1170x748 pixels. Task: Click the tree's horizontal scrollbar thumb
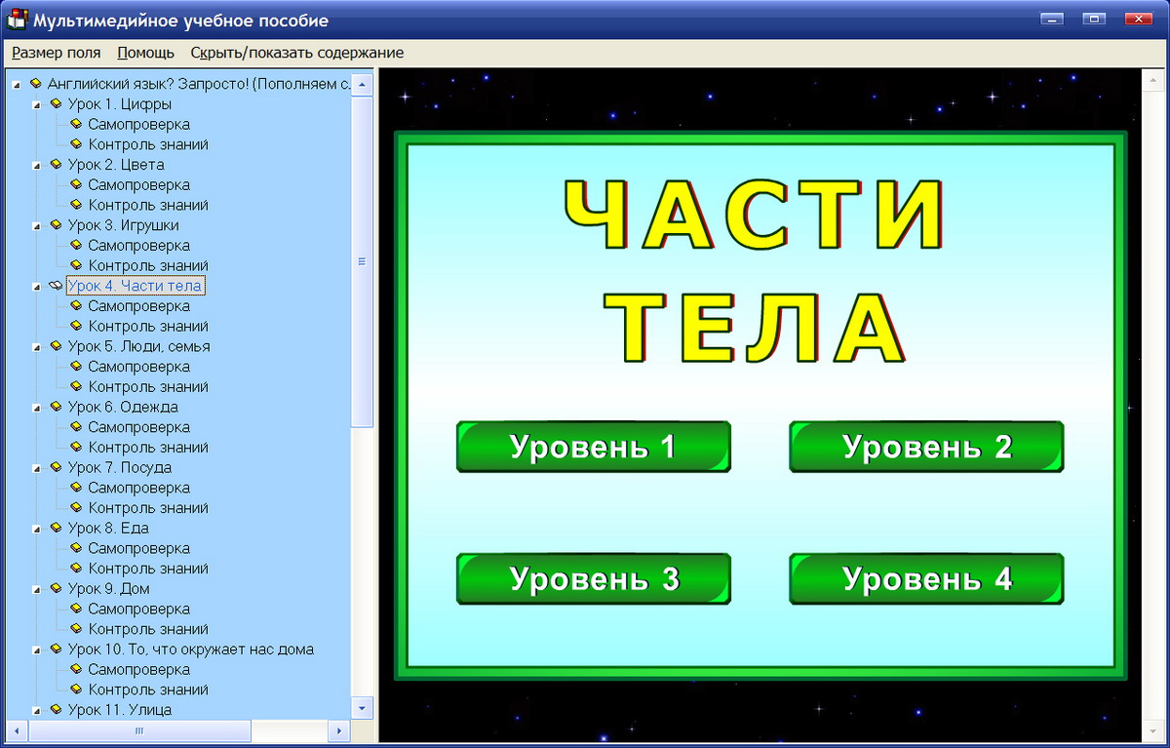tap(139, 729)
